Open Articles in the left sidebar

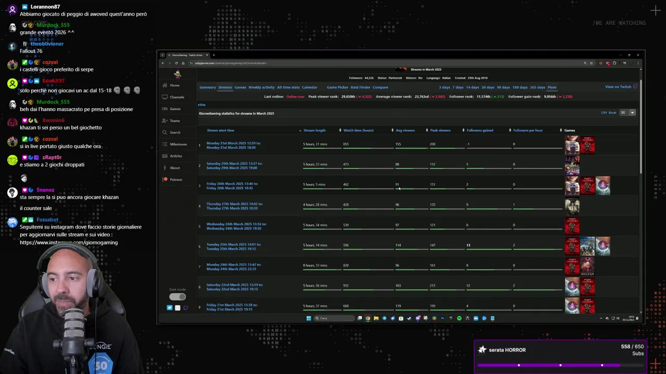pos(172,156)
